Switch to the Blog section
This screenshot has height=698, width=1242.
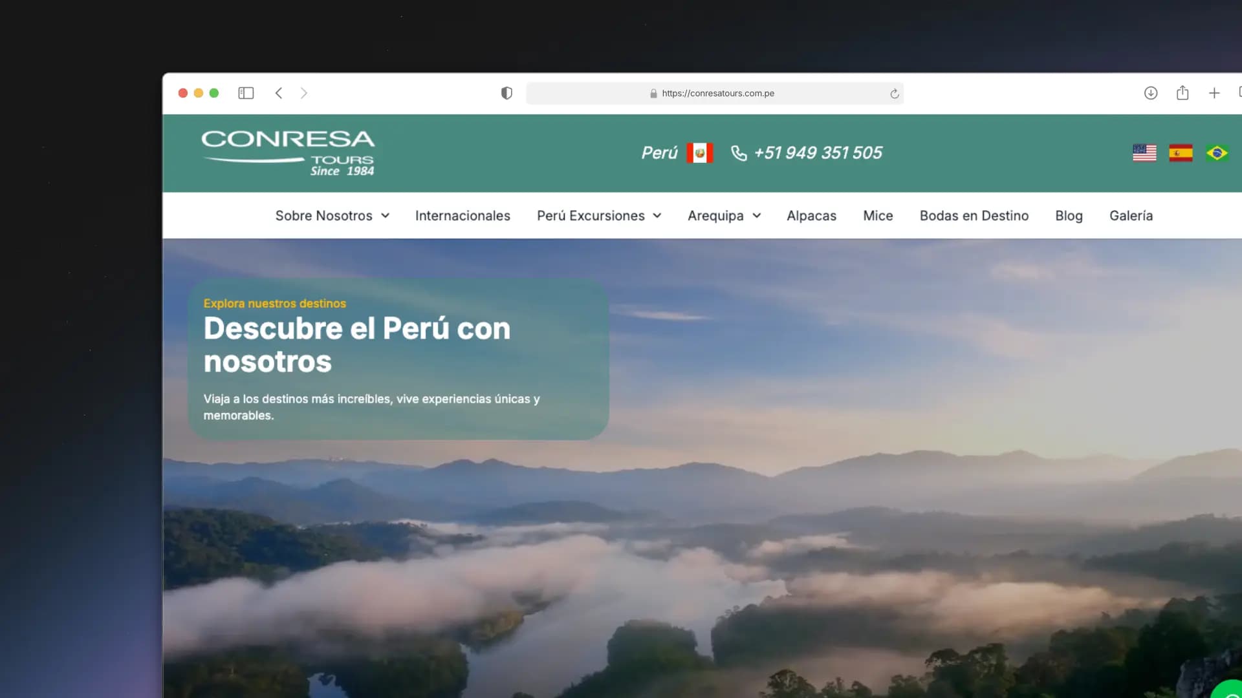pos(1069,216)
